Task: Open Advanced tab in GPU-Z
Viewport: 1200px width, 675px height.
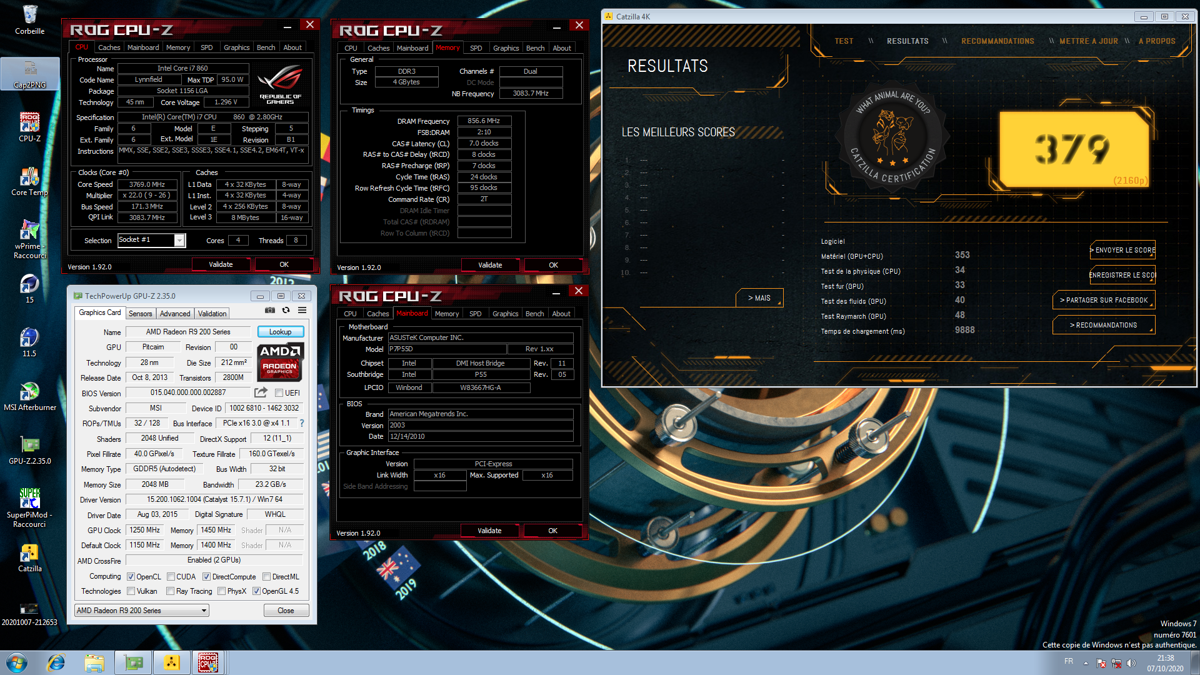Action: coord(174,314)
